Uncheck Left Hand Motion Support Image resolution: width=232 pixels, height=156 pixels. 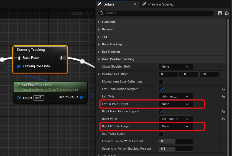click(161, 89)
